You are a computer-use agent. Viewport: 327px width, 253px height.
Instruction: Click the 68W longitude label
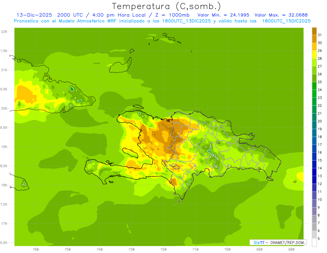[291, 249]
